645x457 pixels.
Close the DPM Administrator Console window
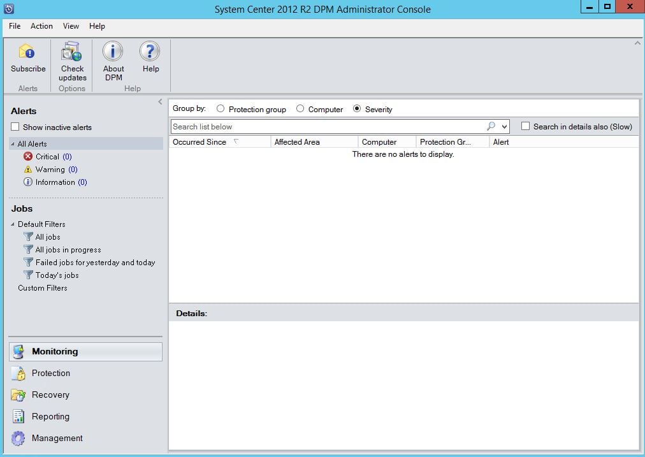coord(630,7)
